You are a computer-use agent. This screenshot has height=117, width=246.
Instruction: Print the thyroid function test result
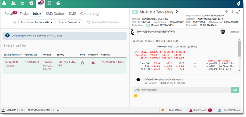click(x=222, y=32)
